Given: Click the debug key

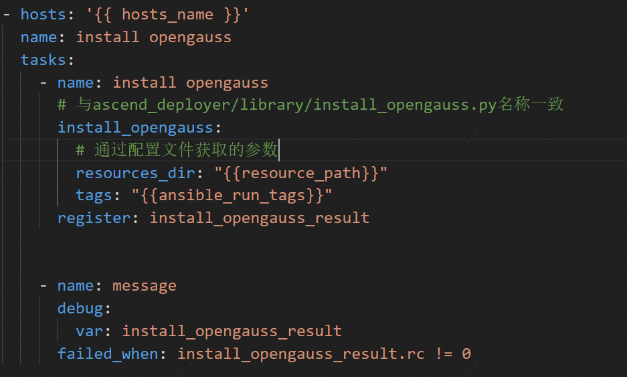Looking at the screenshot, I should click(80, 309).
